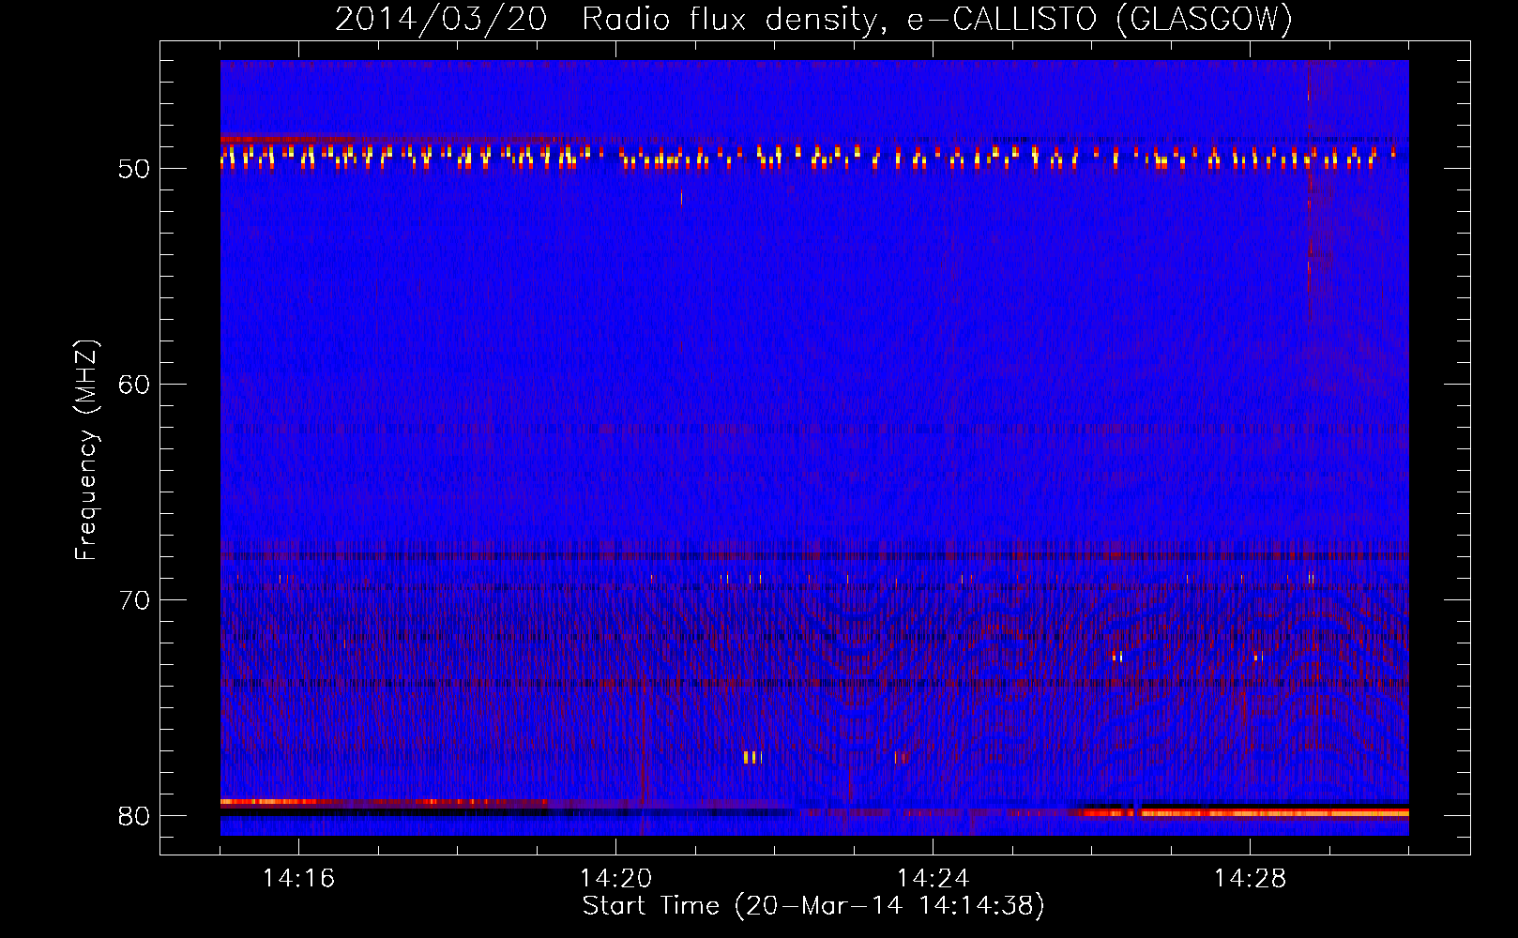The height and width of the screenshot is (938, 1518).
Task: Click the '80' frequency tick label
Action: click(x=135, y=815)
